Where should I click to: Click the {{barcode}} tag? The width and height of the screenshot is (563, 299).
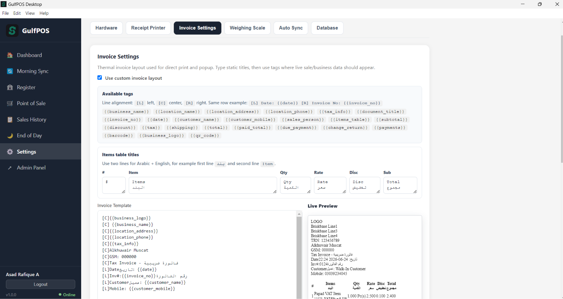(x=118, y=136)
